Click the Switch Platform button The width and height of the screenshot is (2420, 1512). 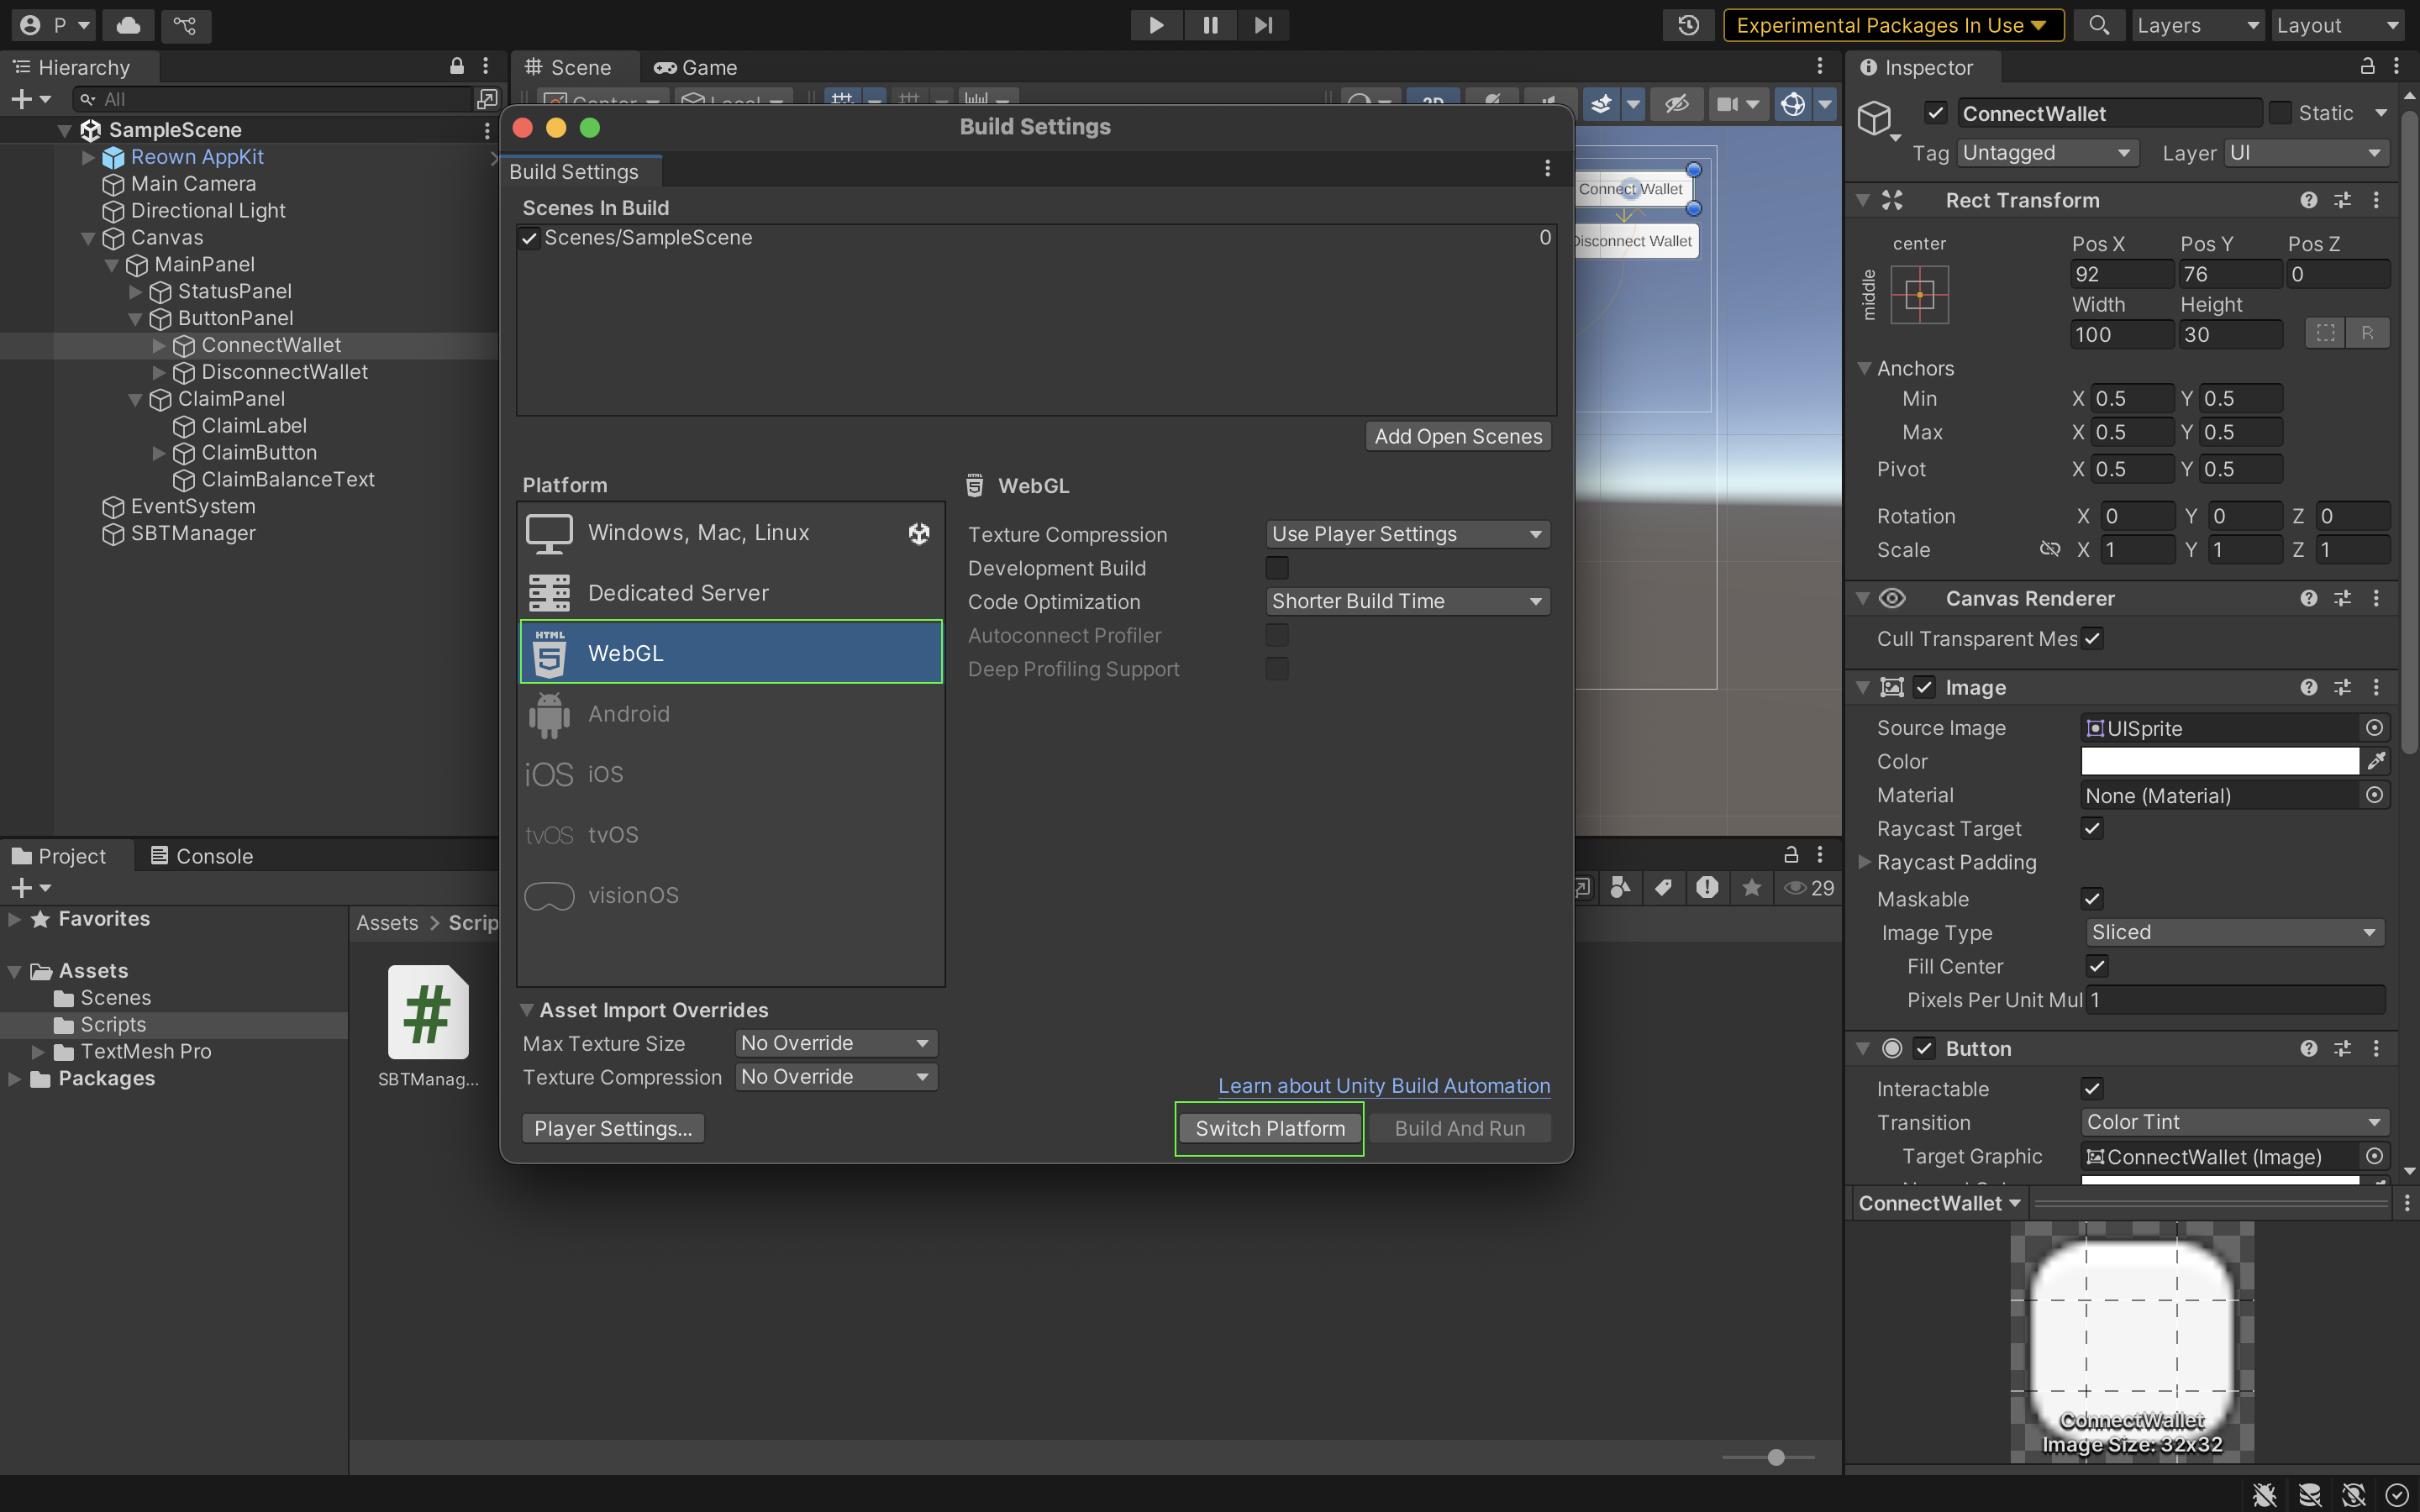point(1269,1128)
